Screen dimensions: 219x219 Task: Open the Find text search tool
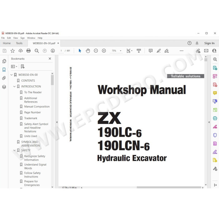37,51
